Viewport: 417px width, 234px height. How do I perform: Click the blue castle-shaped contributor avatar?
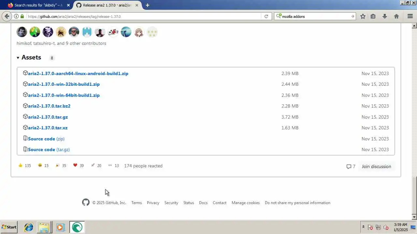pyautogui.click(x=87, y=32)
